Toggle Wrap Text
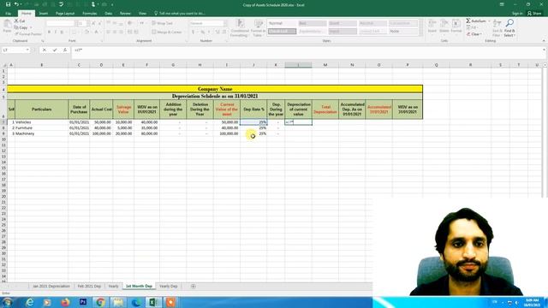Image resolution: width=548 pixels, height=308 pixels. point(163,23)
